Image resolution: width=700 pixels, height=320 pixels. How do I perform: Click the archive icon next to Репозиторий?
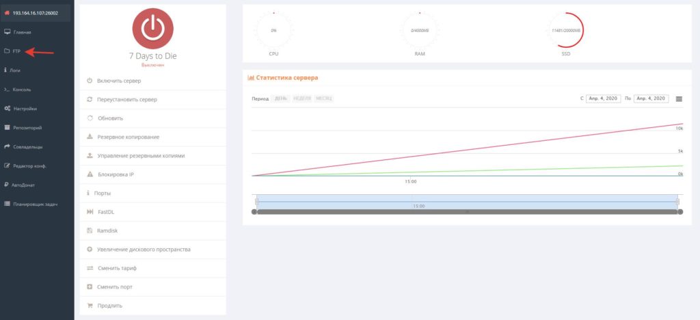7,128
